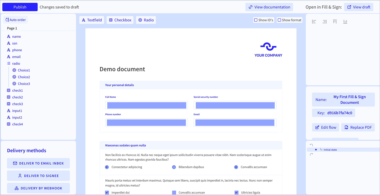Click the align bottom icon
This screenshot has width=380, height=195.
click(345, 22)
